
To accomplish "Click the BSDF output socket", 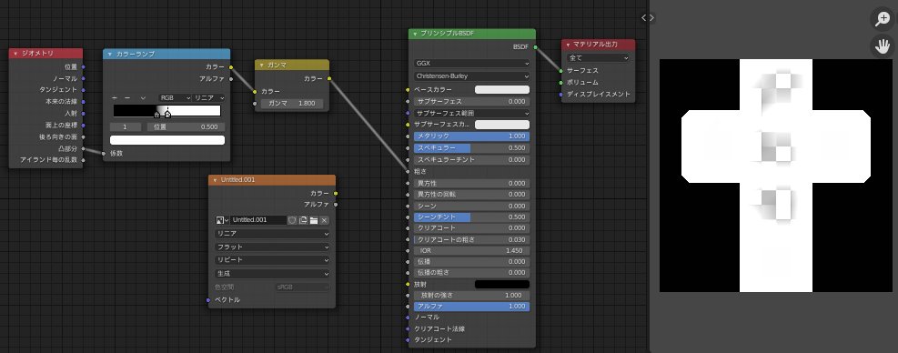I will 536,47.
